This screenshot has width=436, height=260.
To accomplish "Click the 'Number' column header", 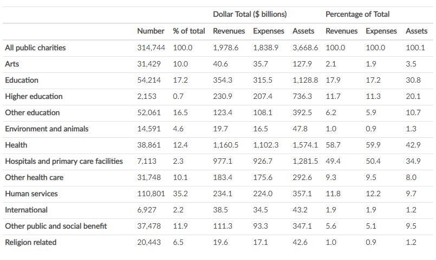I will coord(151,31).
